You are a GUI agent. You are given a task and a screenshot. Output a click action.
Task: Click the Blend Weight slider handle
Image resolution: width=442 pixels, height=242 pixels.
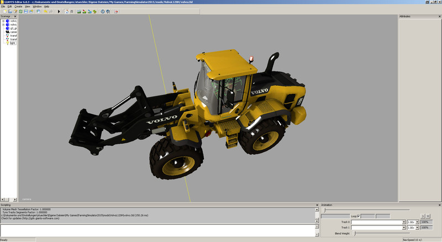click(355, 233)
